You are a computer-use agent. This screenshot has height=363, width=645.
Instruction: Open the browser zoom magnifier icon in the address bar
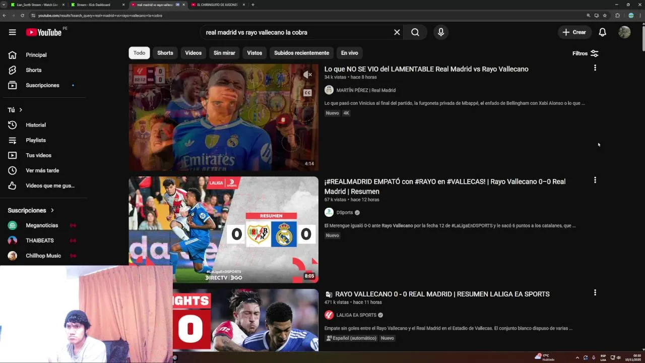tap(589, 16)
